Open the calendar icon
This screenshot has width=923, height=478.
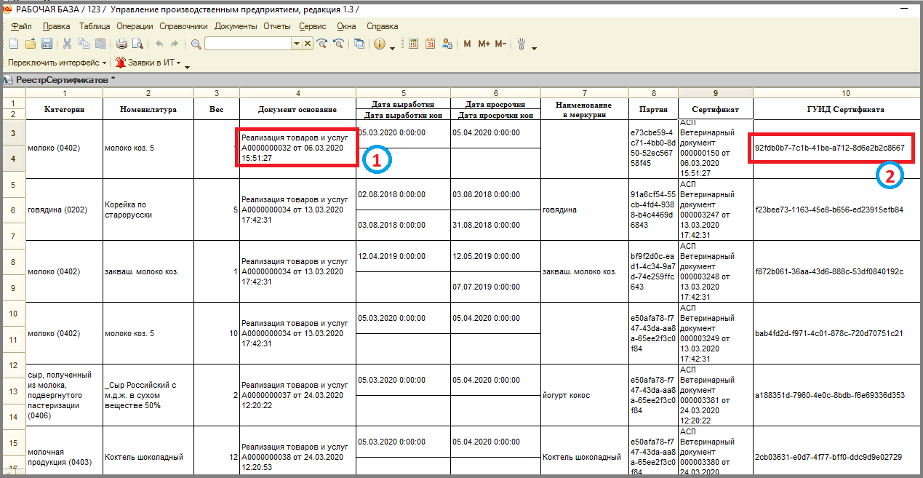430,44
